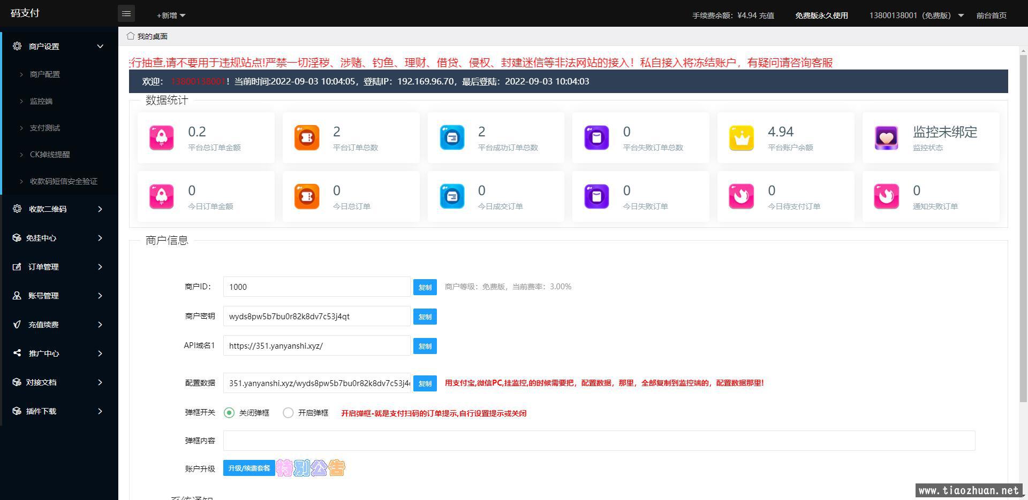Click the 特别公告 colorful banner image

311,468
